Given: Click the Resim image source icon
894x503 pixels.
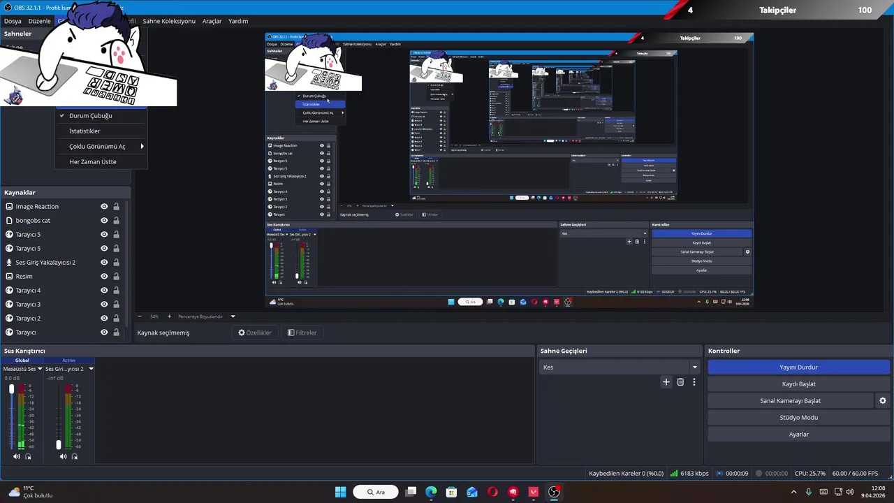Looking at the screenshot, I should point(9,277).
